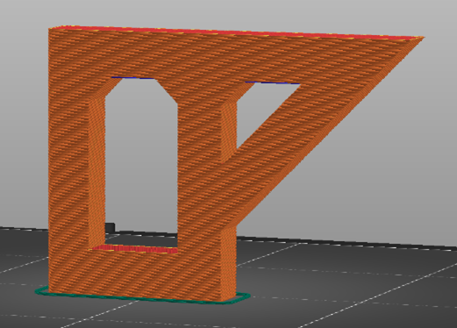457x328 pixels.
Task: Click the blue bridge line above the triangular opening
Action: pos(272,83)
